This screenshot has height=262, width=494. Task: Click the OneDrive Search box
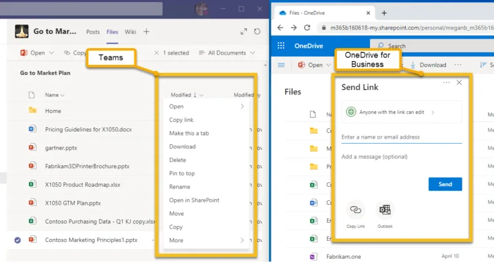pyautogui.click(x=432, y=46)
